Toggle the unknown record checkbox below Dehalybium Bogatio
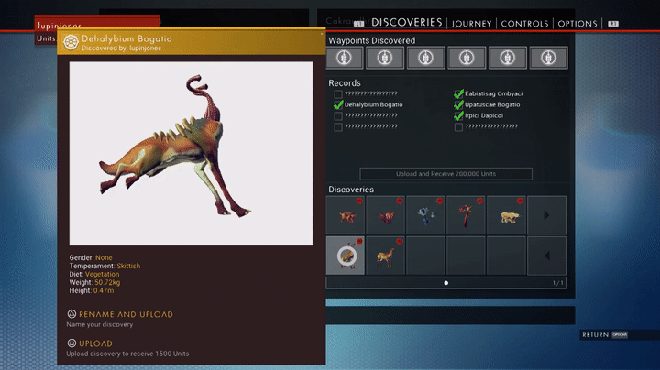The width and height of the screenshot is (660, 370). [338, 115]
